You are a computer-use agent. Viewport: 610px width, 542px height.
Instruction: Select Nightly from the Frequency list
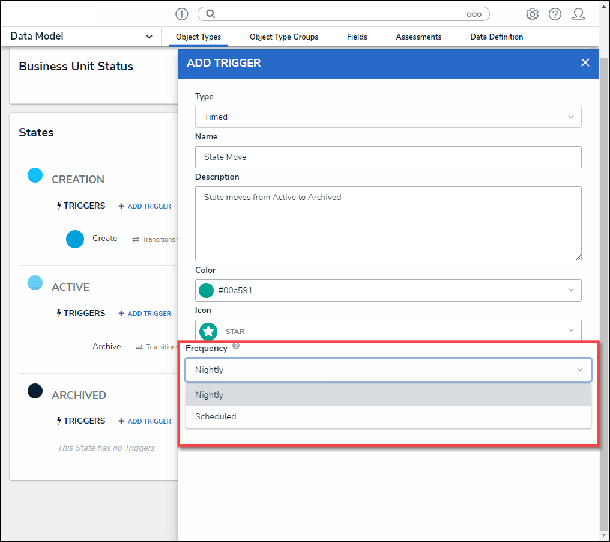[388, 395]
